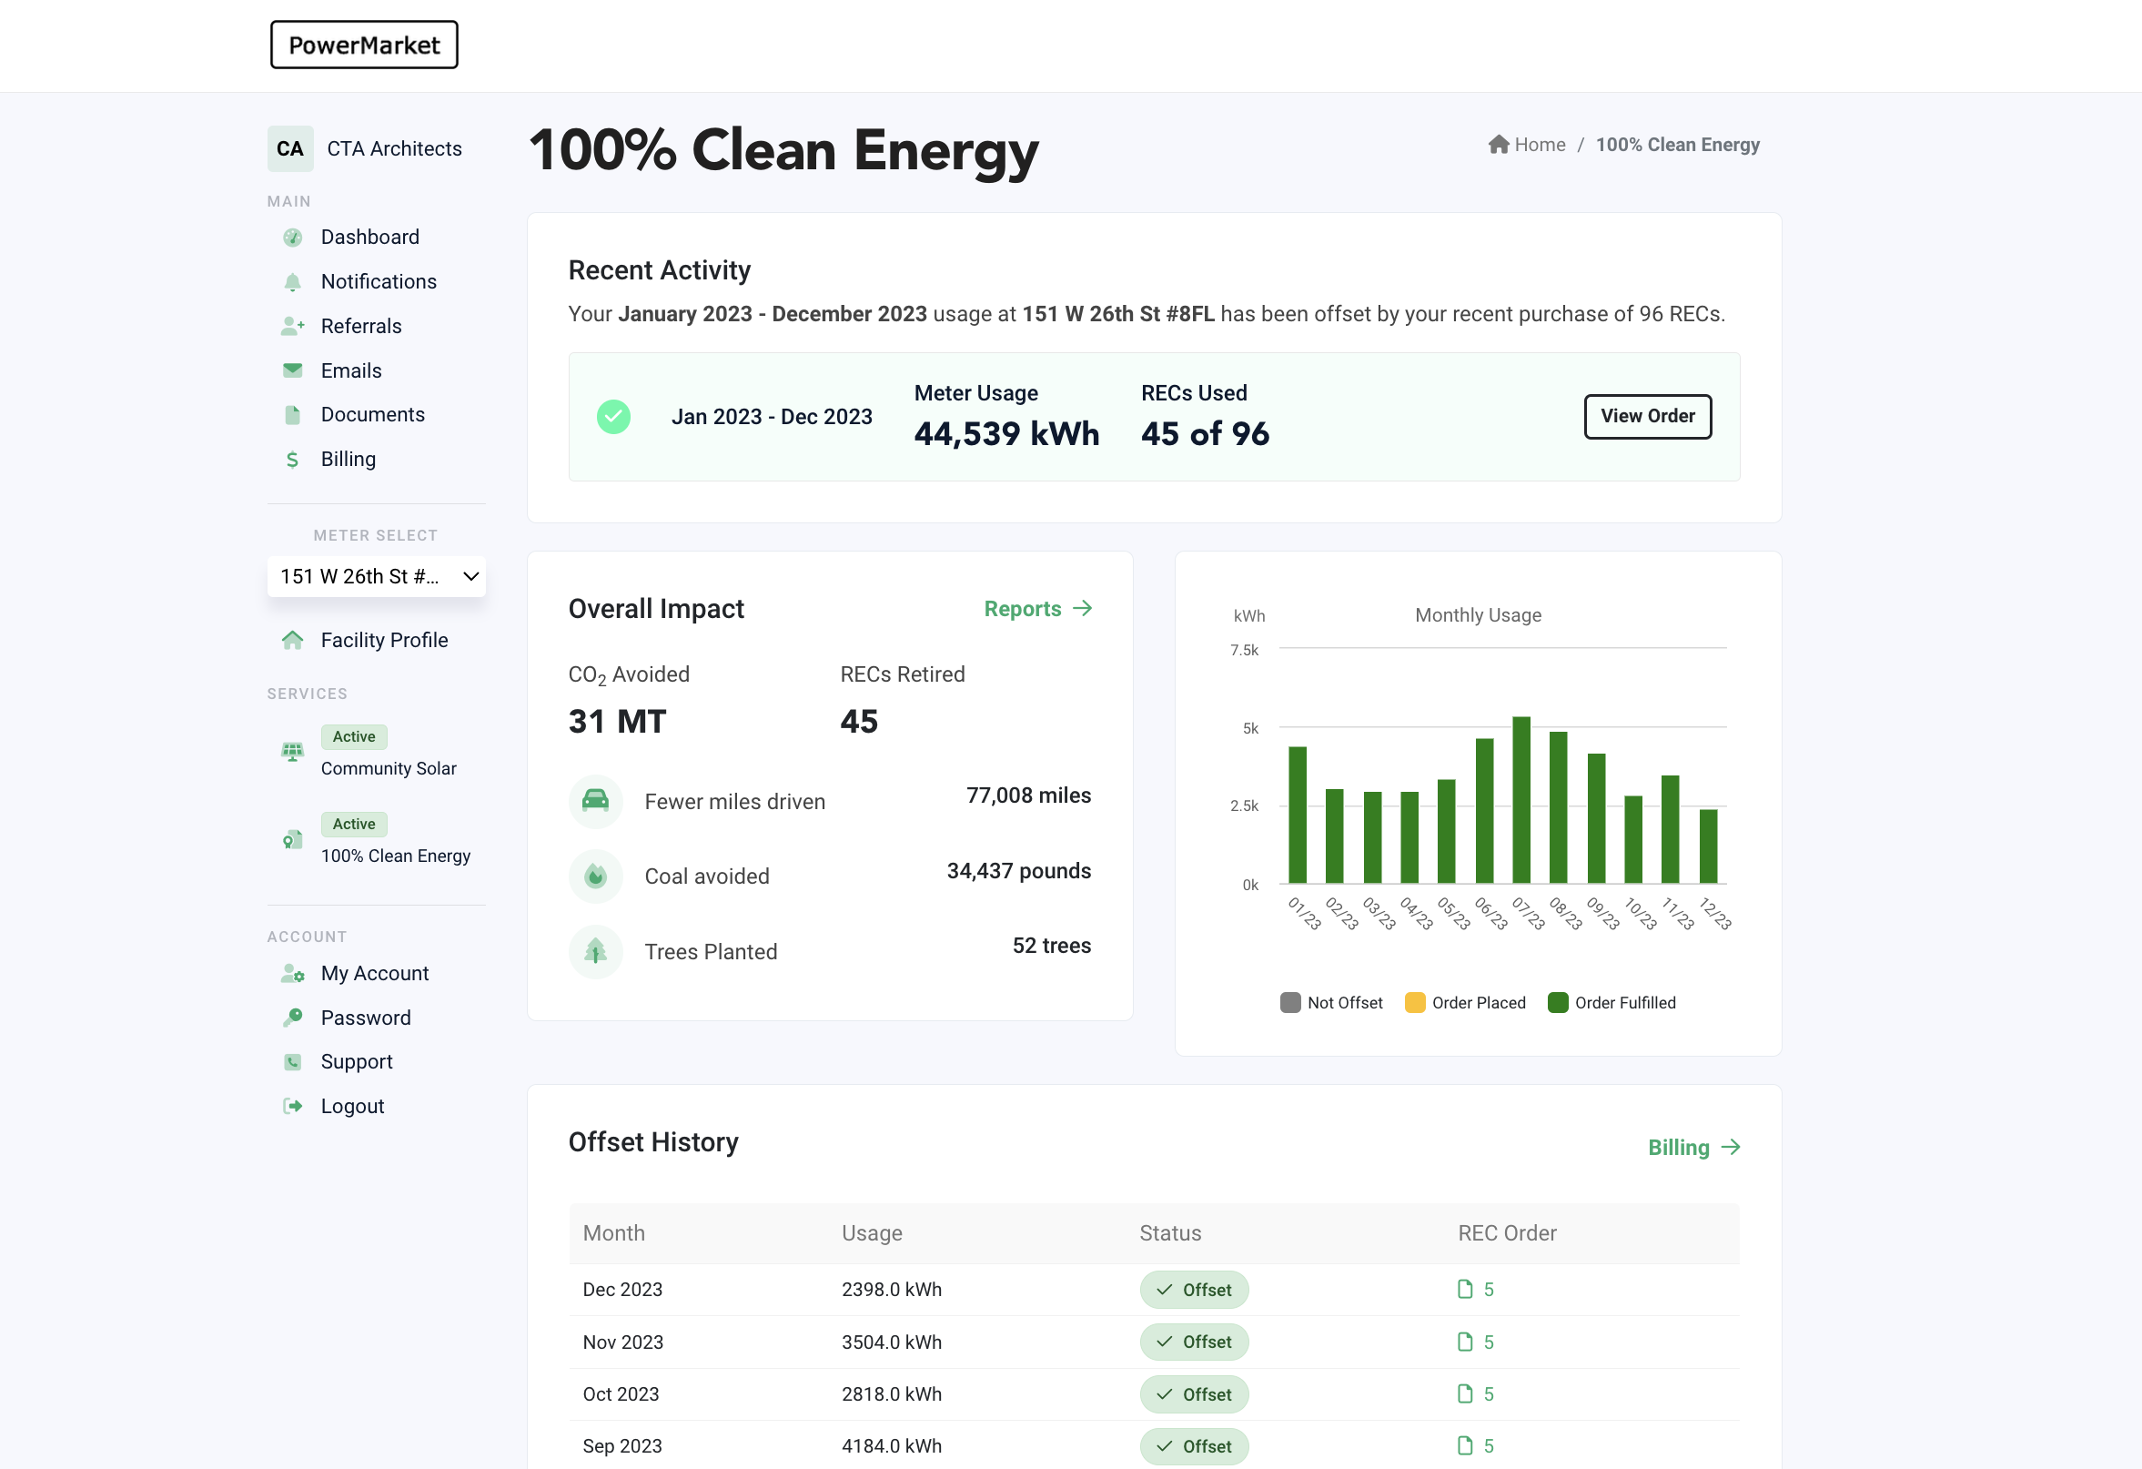Viewport: 2142px width, 1469px height.
Task: Toggle Order Placed legend series
Action: 1466,1002
